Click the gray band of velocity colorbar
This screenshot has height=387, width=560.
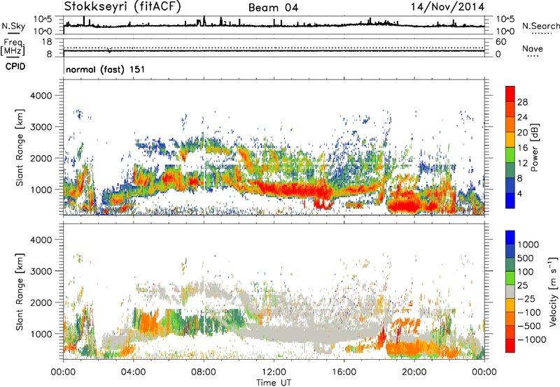click(x=510, y=291)
